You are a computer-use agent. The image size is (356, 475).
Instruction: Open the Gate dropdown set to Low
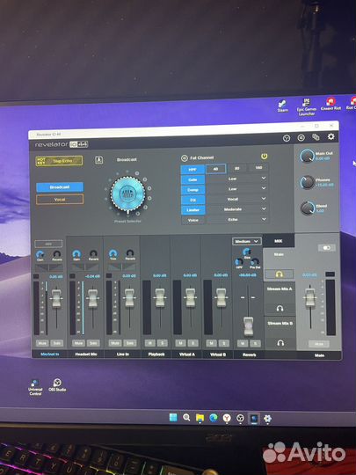(237, 179)
